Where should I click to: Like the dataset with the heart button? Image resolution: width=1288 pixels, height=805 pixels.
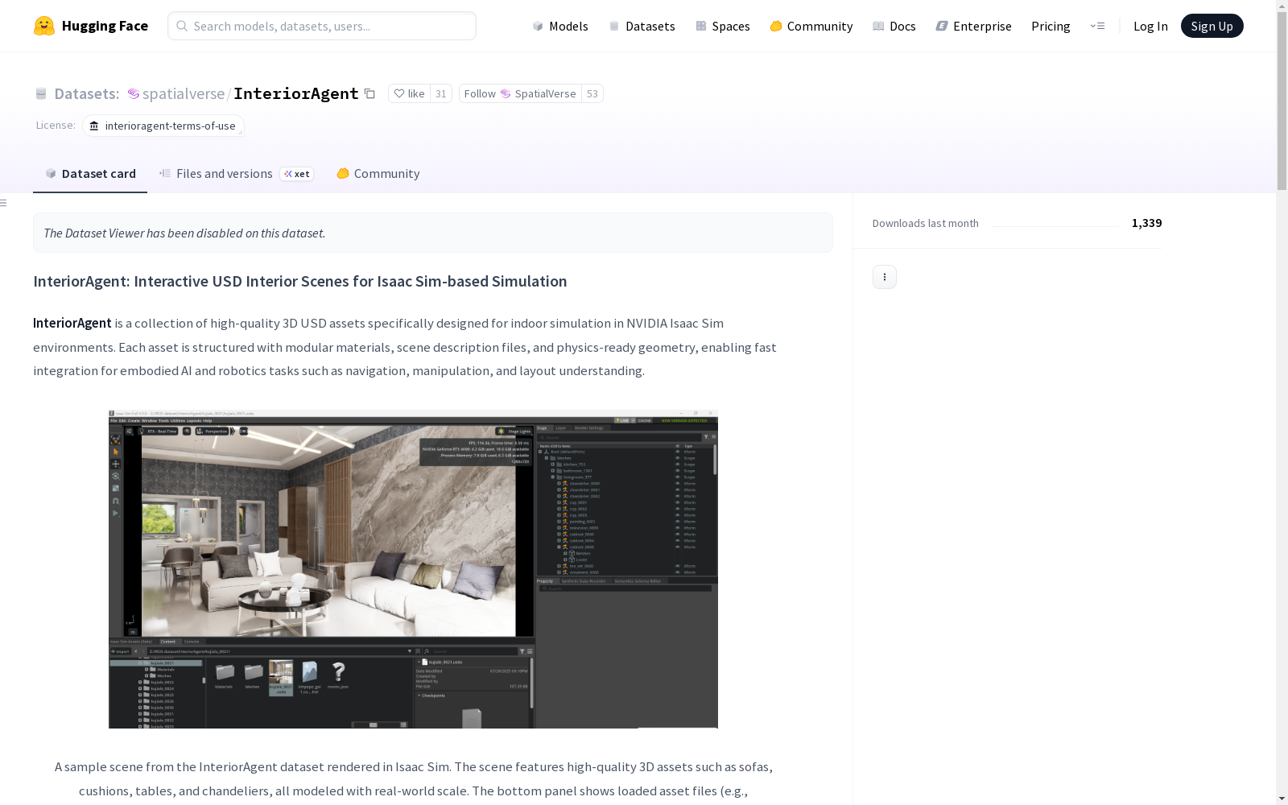pos(410,93)
